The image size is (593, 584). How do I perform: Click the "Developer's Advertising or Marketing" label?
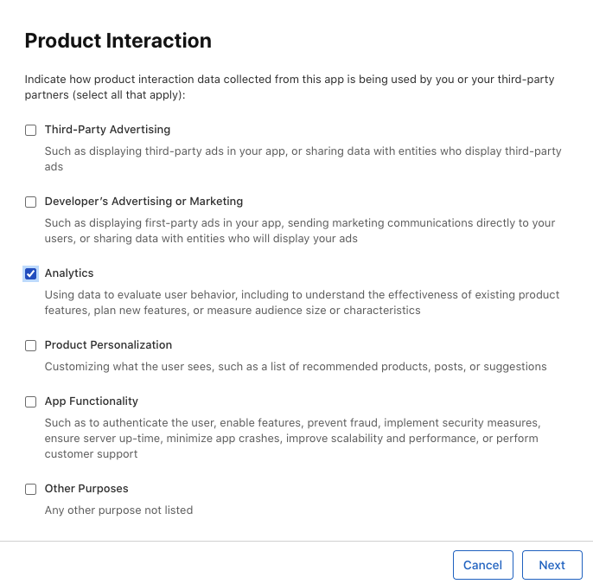click(143, 202)
